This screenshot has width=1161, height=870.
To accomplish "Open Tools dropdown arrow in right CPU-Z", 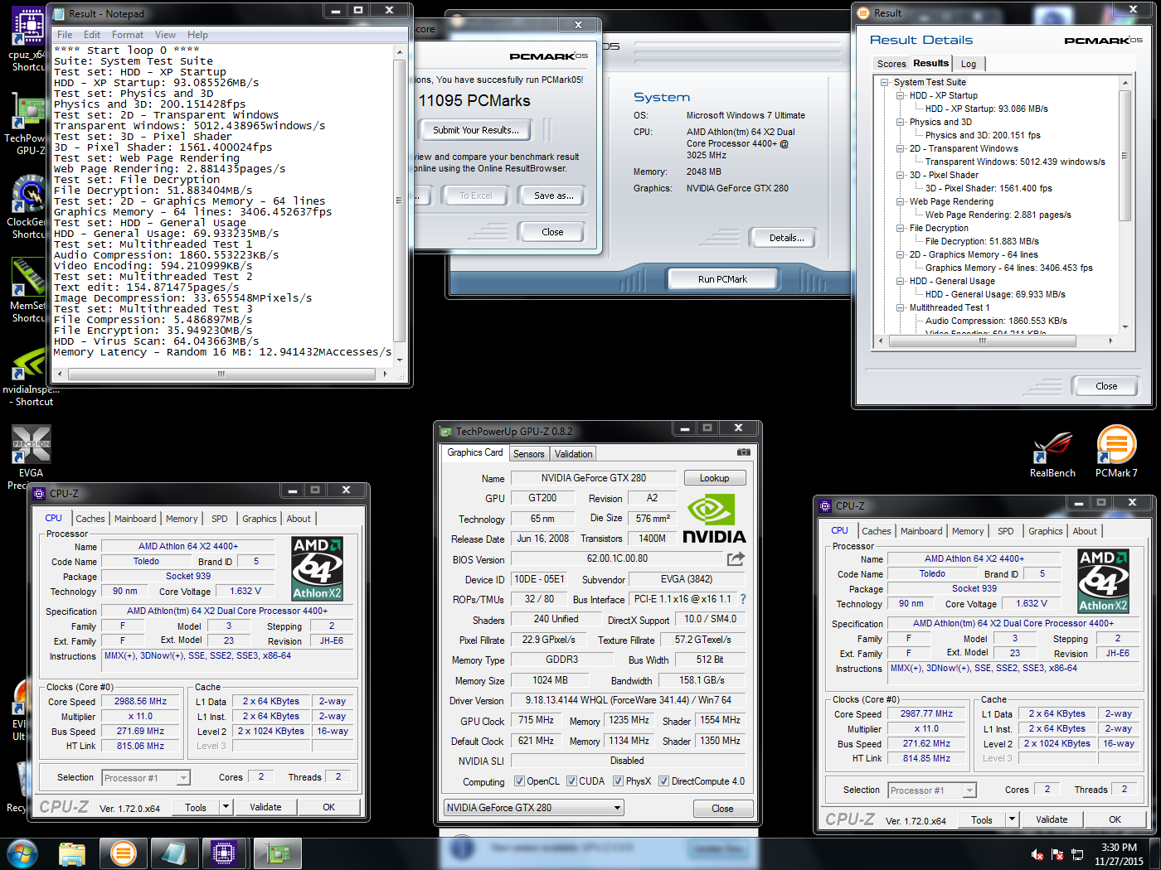I will coord(1011,819).
